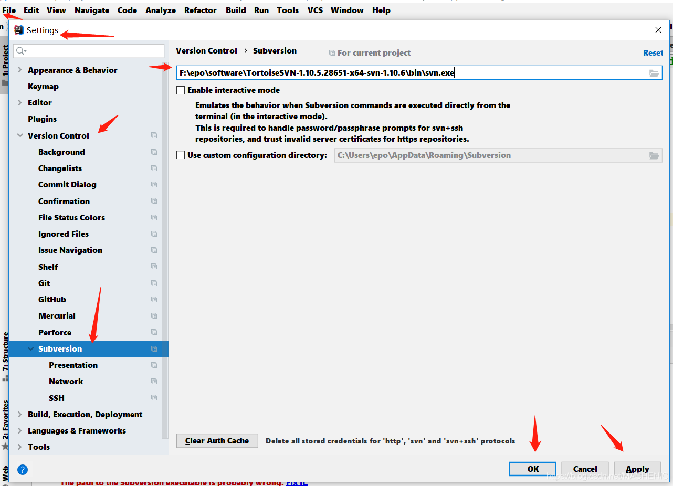Open the Analyze menu
Screen dimensions: 673x486
[161, 10]
